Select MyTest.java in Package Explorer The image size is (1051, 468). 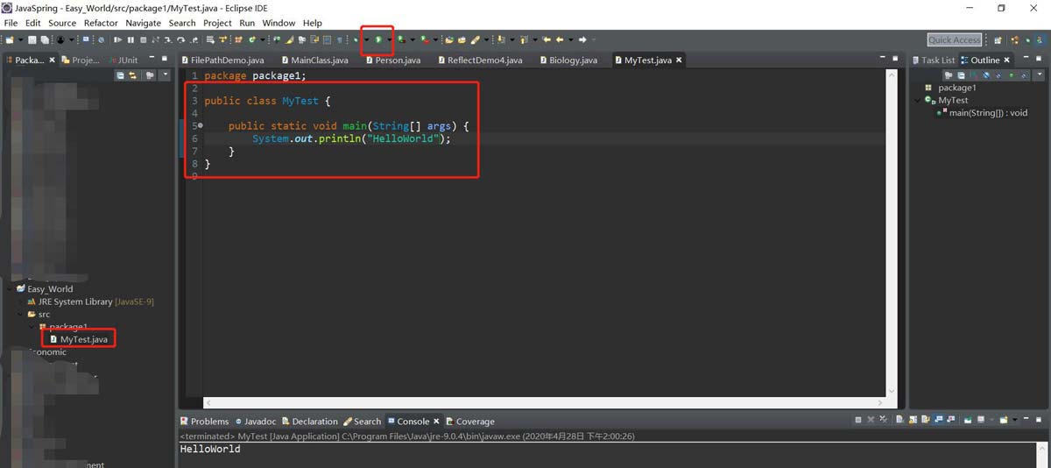click(x=79, y=339)
